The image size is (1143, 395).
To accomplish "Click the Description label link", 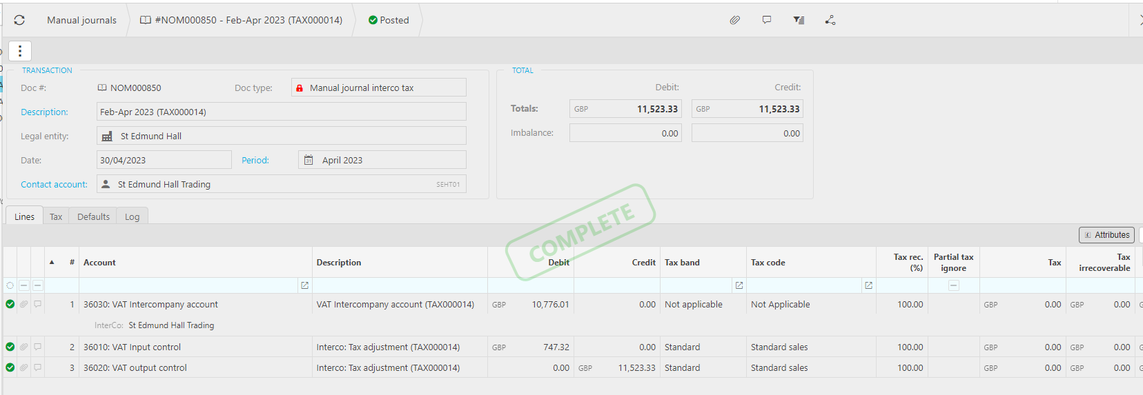I will 44,112.
